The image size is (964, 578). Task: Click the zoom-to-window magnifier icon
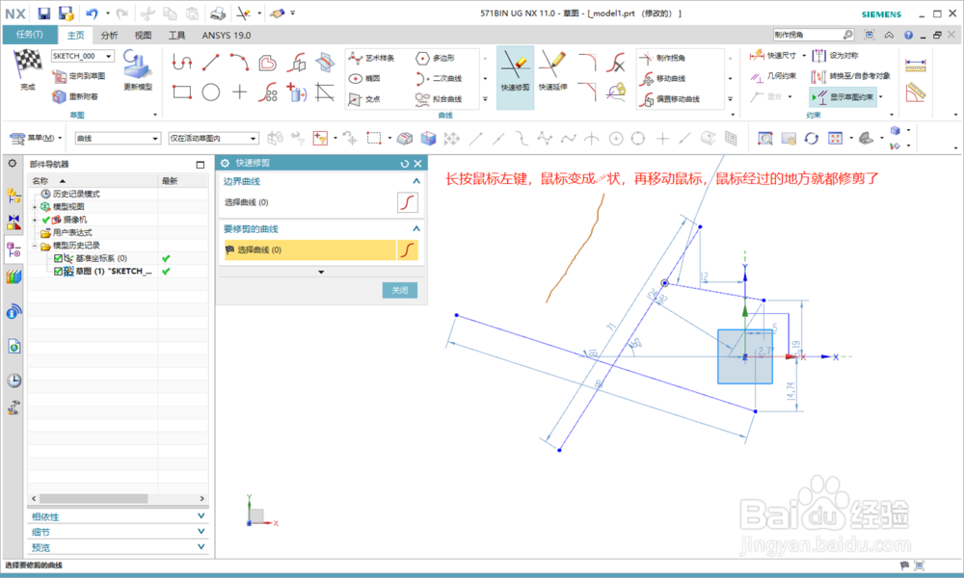point(764,138)
